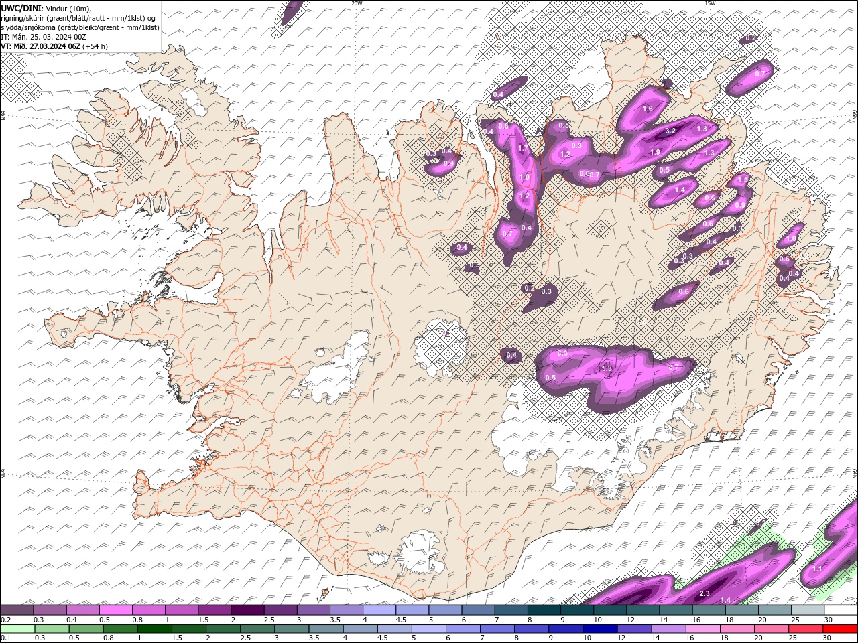The image size is (858, 643).
Task: Click the UWC/DINI title text
Action: [x=21, y=7]
